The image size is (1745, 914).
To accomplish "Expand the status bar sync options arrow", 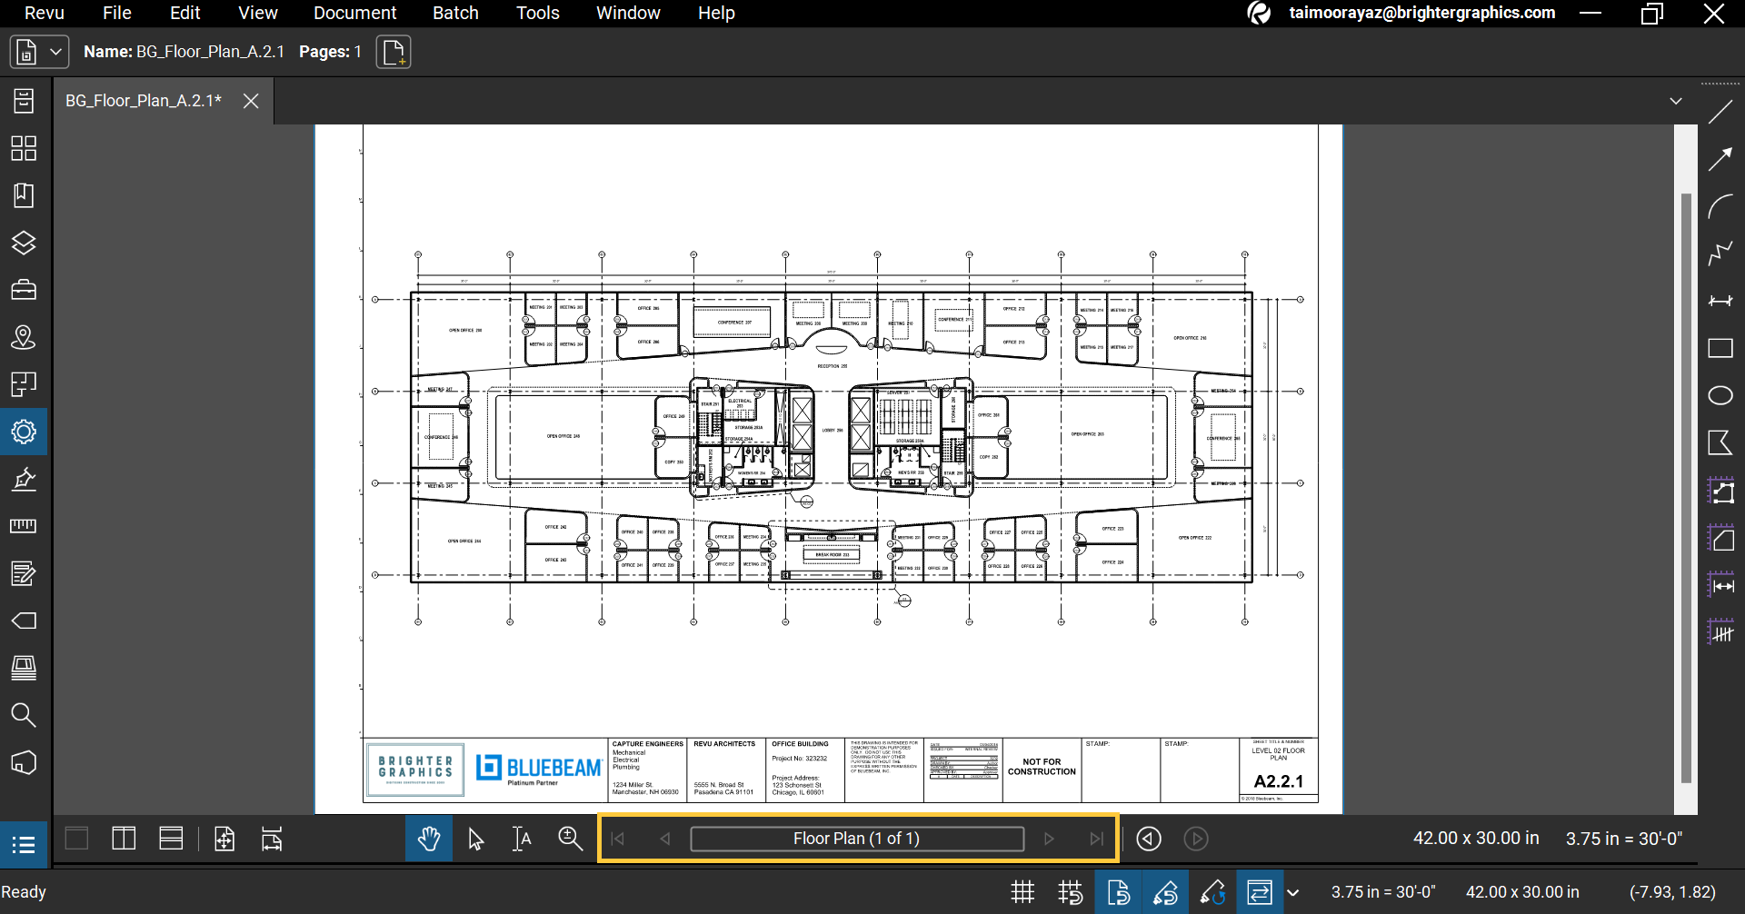I will pos(1293,892).
